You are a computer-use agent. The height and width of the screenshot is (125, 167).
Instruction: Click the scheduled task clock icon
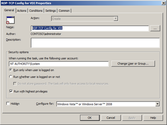pos(10,20)
